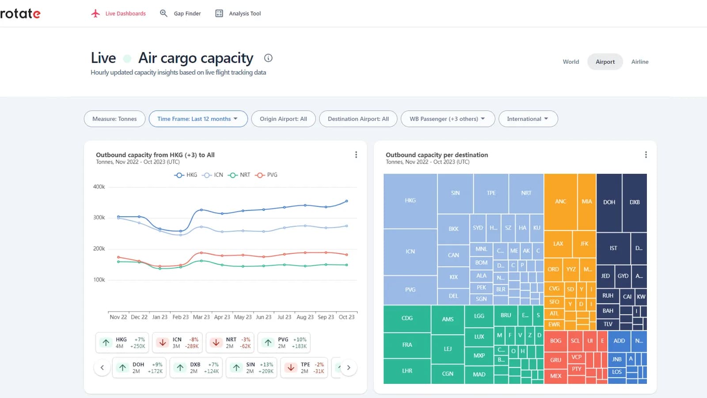This screenshot has width=707, height=398.
Task: Go to the next airport cards with the right arrow
Action: pos(349,367)
